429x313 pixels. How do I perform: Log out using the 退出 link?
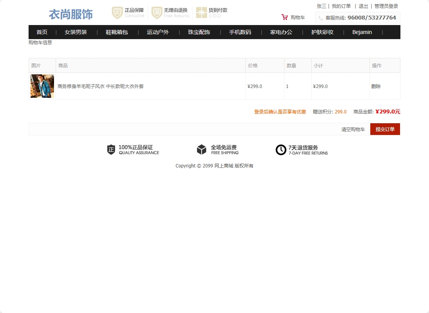pos(363,6)
